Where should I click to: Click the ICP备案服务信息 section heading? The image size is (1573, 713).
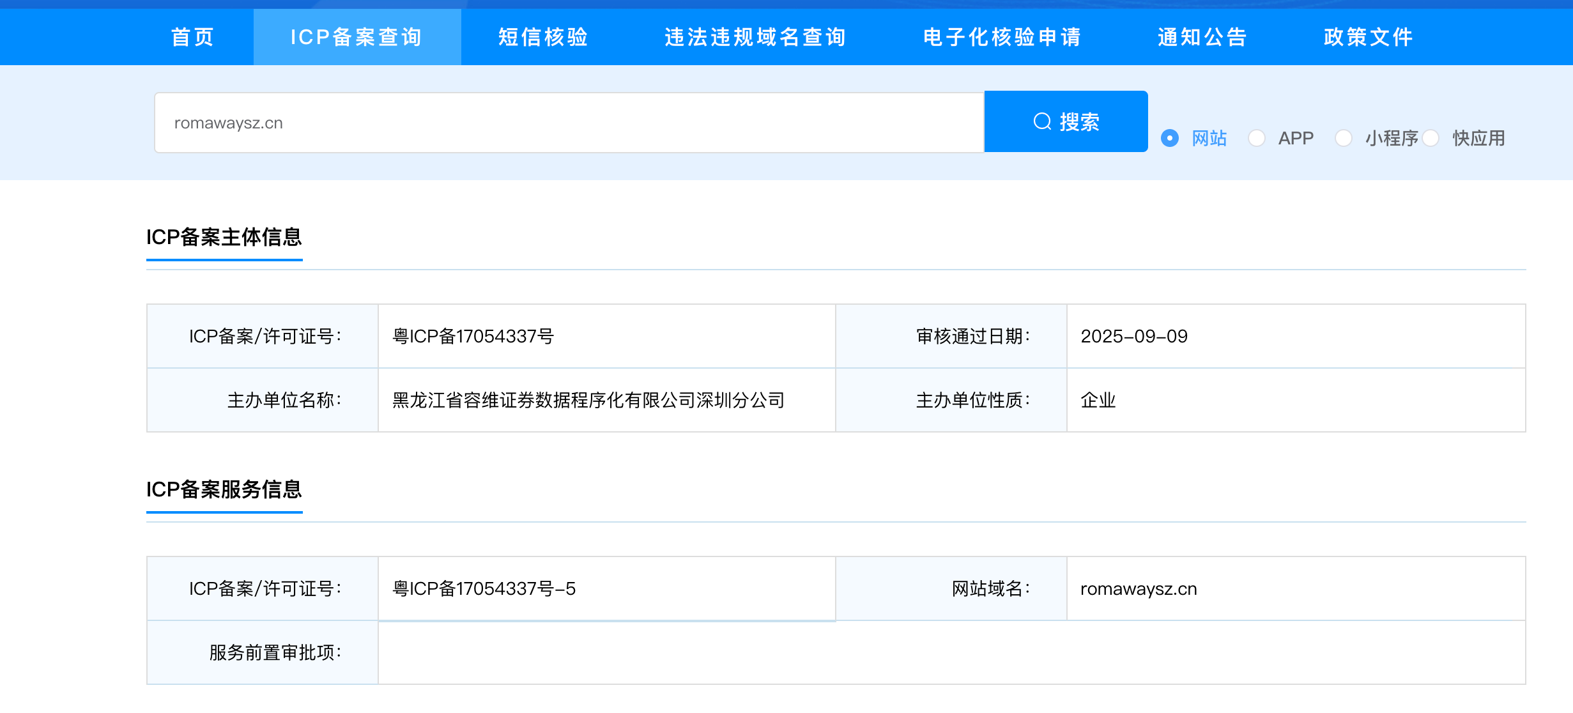[224, 489]
